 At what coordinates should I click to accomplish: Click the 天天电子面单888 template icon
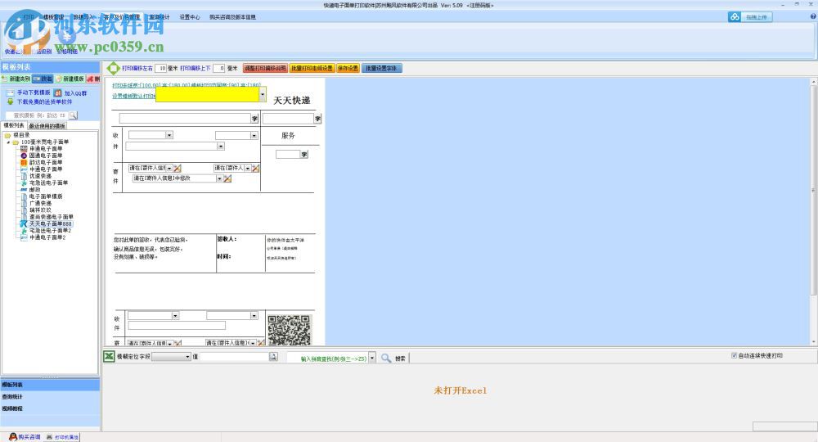24,223
